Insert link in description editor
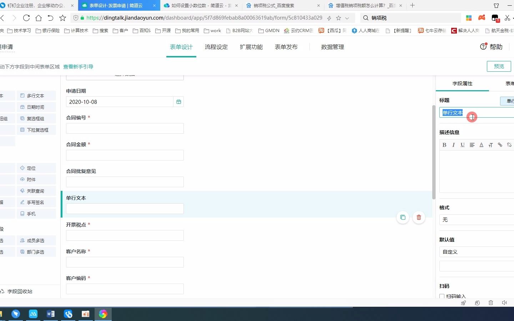This screenshot has width=514, height=321. [x=500, y=145]
